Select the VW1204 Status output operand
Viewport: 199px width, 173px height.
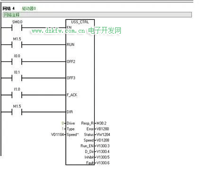click(103, 135)
